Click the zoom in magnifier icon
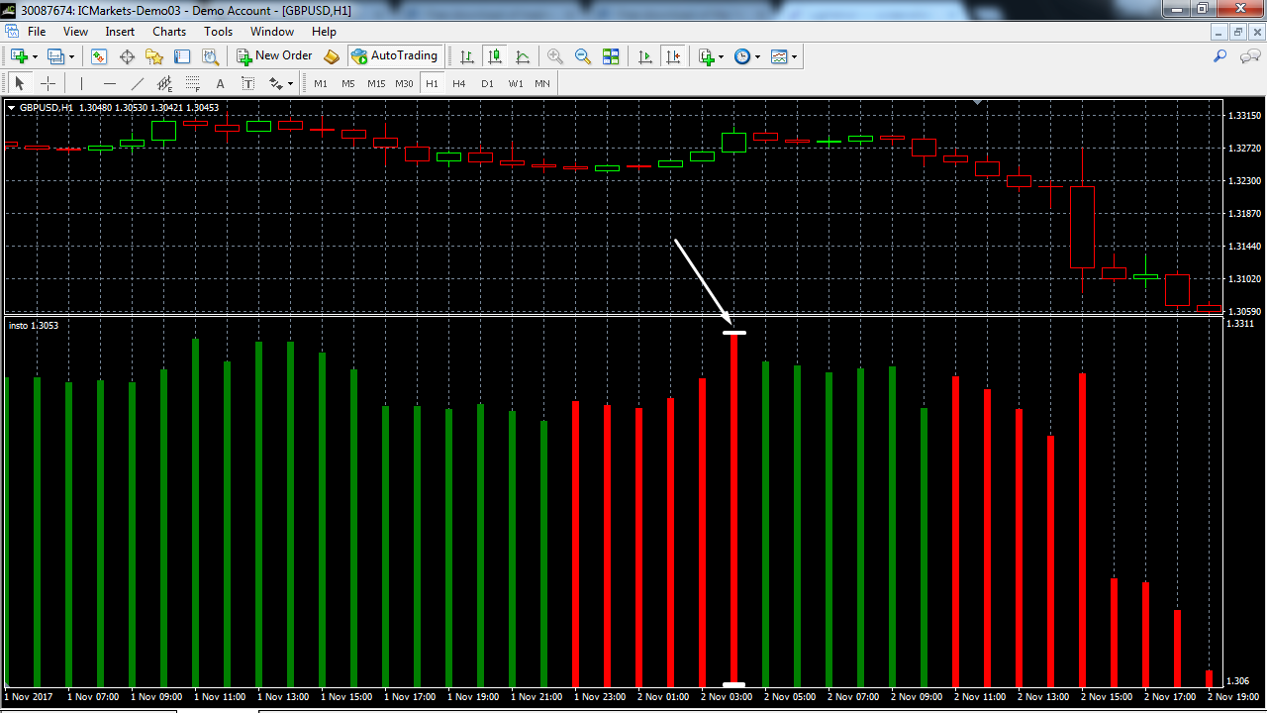 click(555, 56)
